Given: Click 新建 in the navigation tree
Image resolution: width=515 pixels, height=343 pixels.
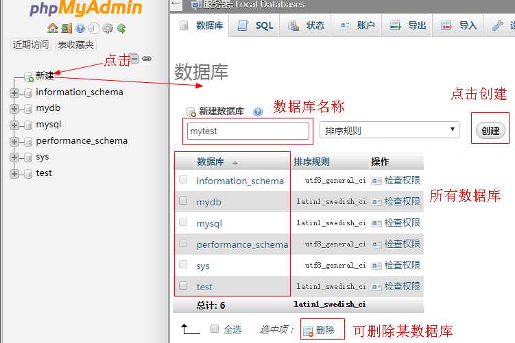Looking at the screenshot, I should click(45, 76).
